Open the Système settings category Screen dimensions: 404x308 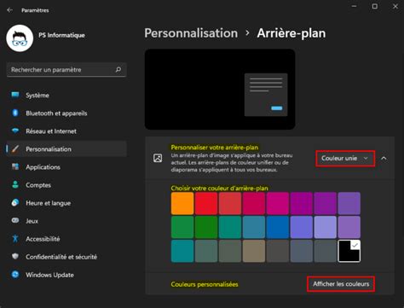point(66,96)
